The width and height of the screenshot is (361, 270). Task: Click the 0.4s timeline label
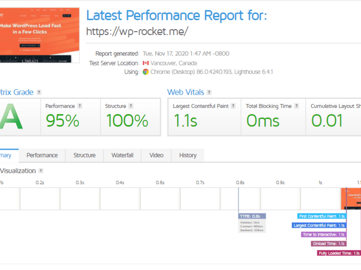(120, 183)
